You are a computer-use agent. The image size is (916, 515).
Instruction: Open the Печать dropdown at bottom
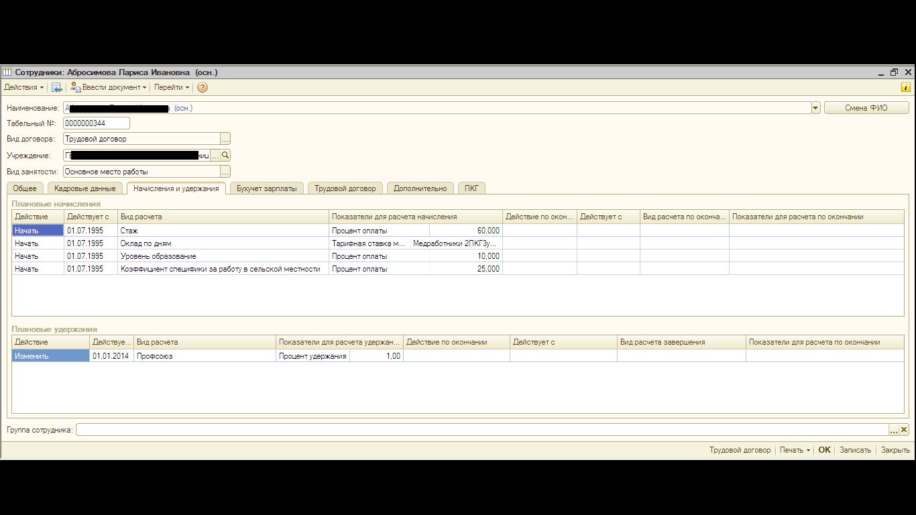click(795, 450)
